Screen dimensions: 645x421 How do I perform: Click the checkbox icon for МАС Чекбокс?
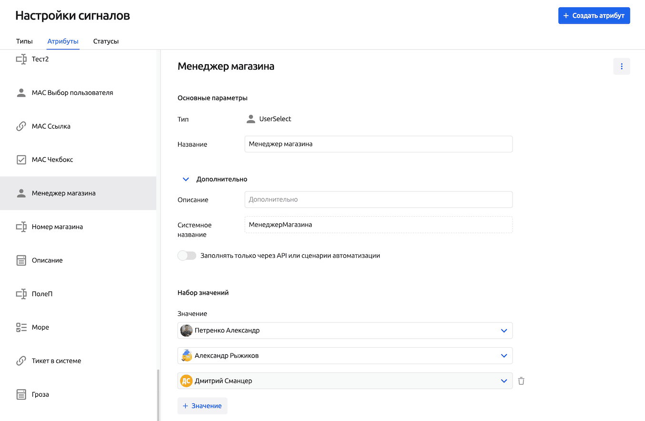coord(21,160)
